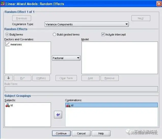Open the Factorial term type dropdown
Image resolution: width=162 pixels, height=139 pixels.
[x=66, y=58]
